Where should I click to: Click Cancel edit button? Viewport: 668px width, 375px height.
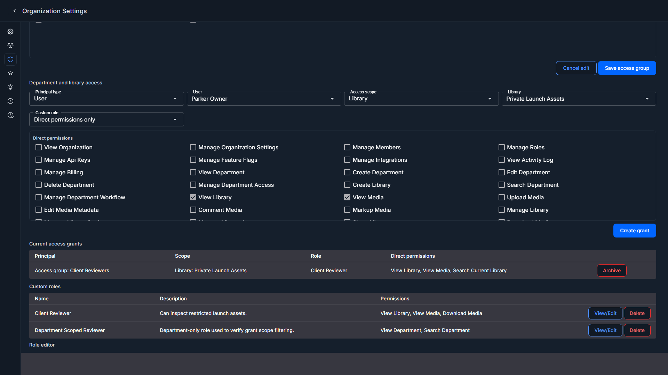[576, 68]
